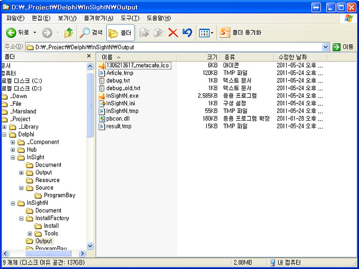This screenshot has width=359, height=269.
Task: Select the result.tmp file icon
Action: click(x=101, y=126)
